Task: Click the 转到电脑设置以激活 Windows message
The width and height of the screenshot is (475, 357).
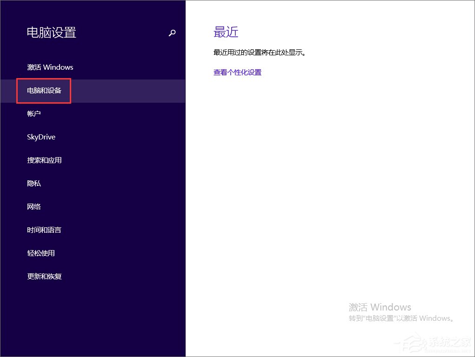Action: pyautogui.click(x=401, y=318)
